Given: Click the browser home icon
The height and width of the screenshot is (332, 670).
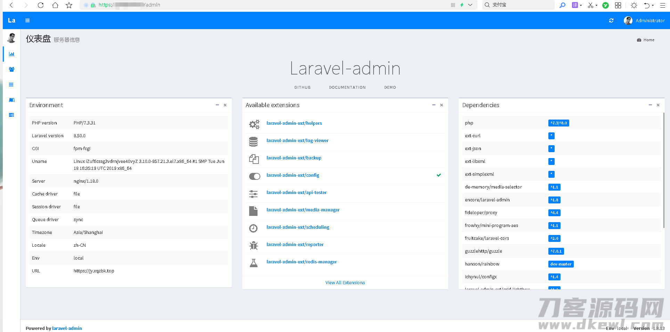Looking at the screenshot, I should pos(55,5).
